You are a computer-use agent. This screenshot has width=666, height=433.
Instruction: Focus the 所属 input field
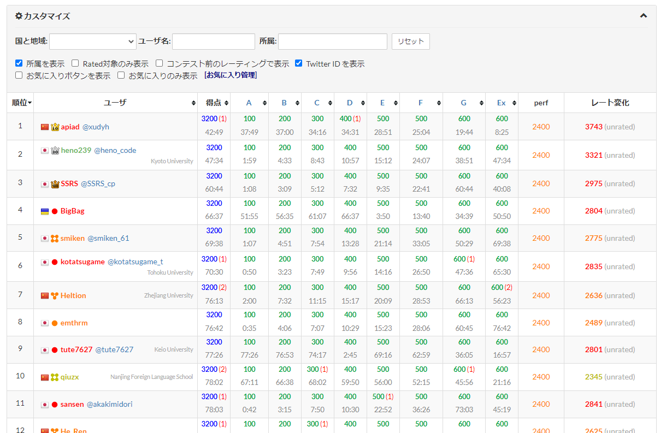pos(333,41)
